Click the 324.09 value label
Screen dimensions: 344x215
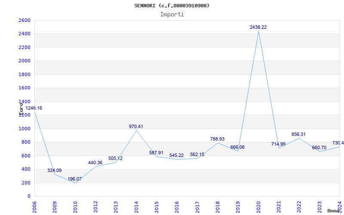55,170
